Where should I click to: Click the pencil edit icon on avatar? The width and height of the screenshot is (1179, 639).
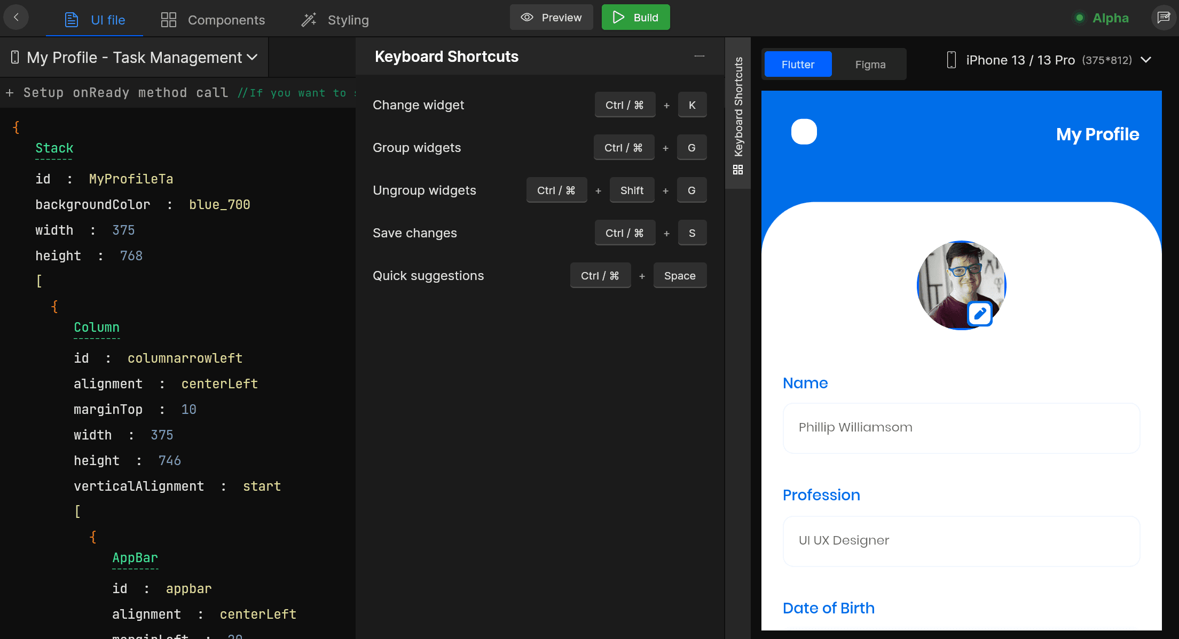point(980,314)
